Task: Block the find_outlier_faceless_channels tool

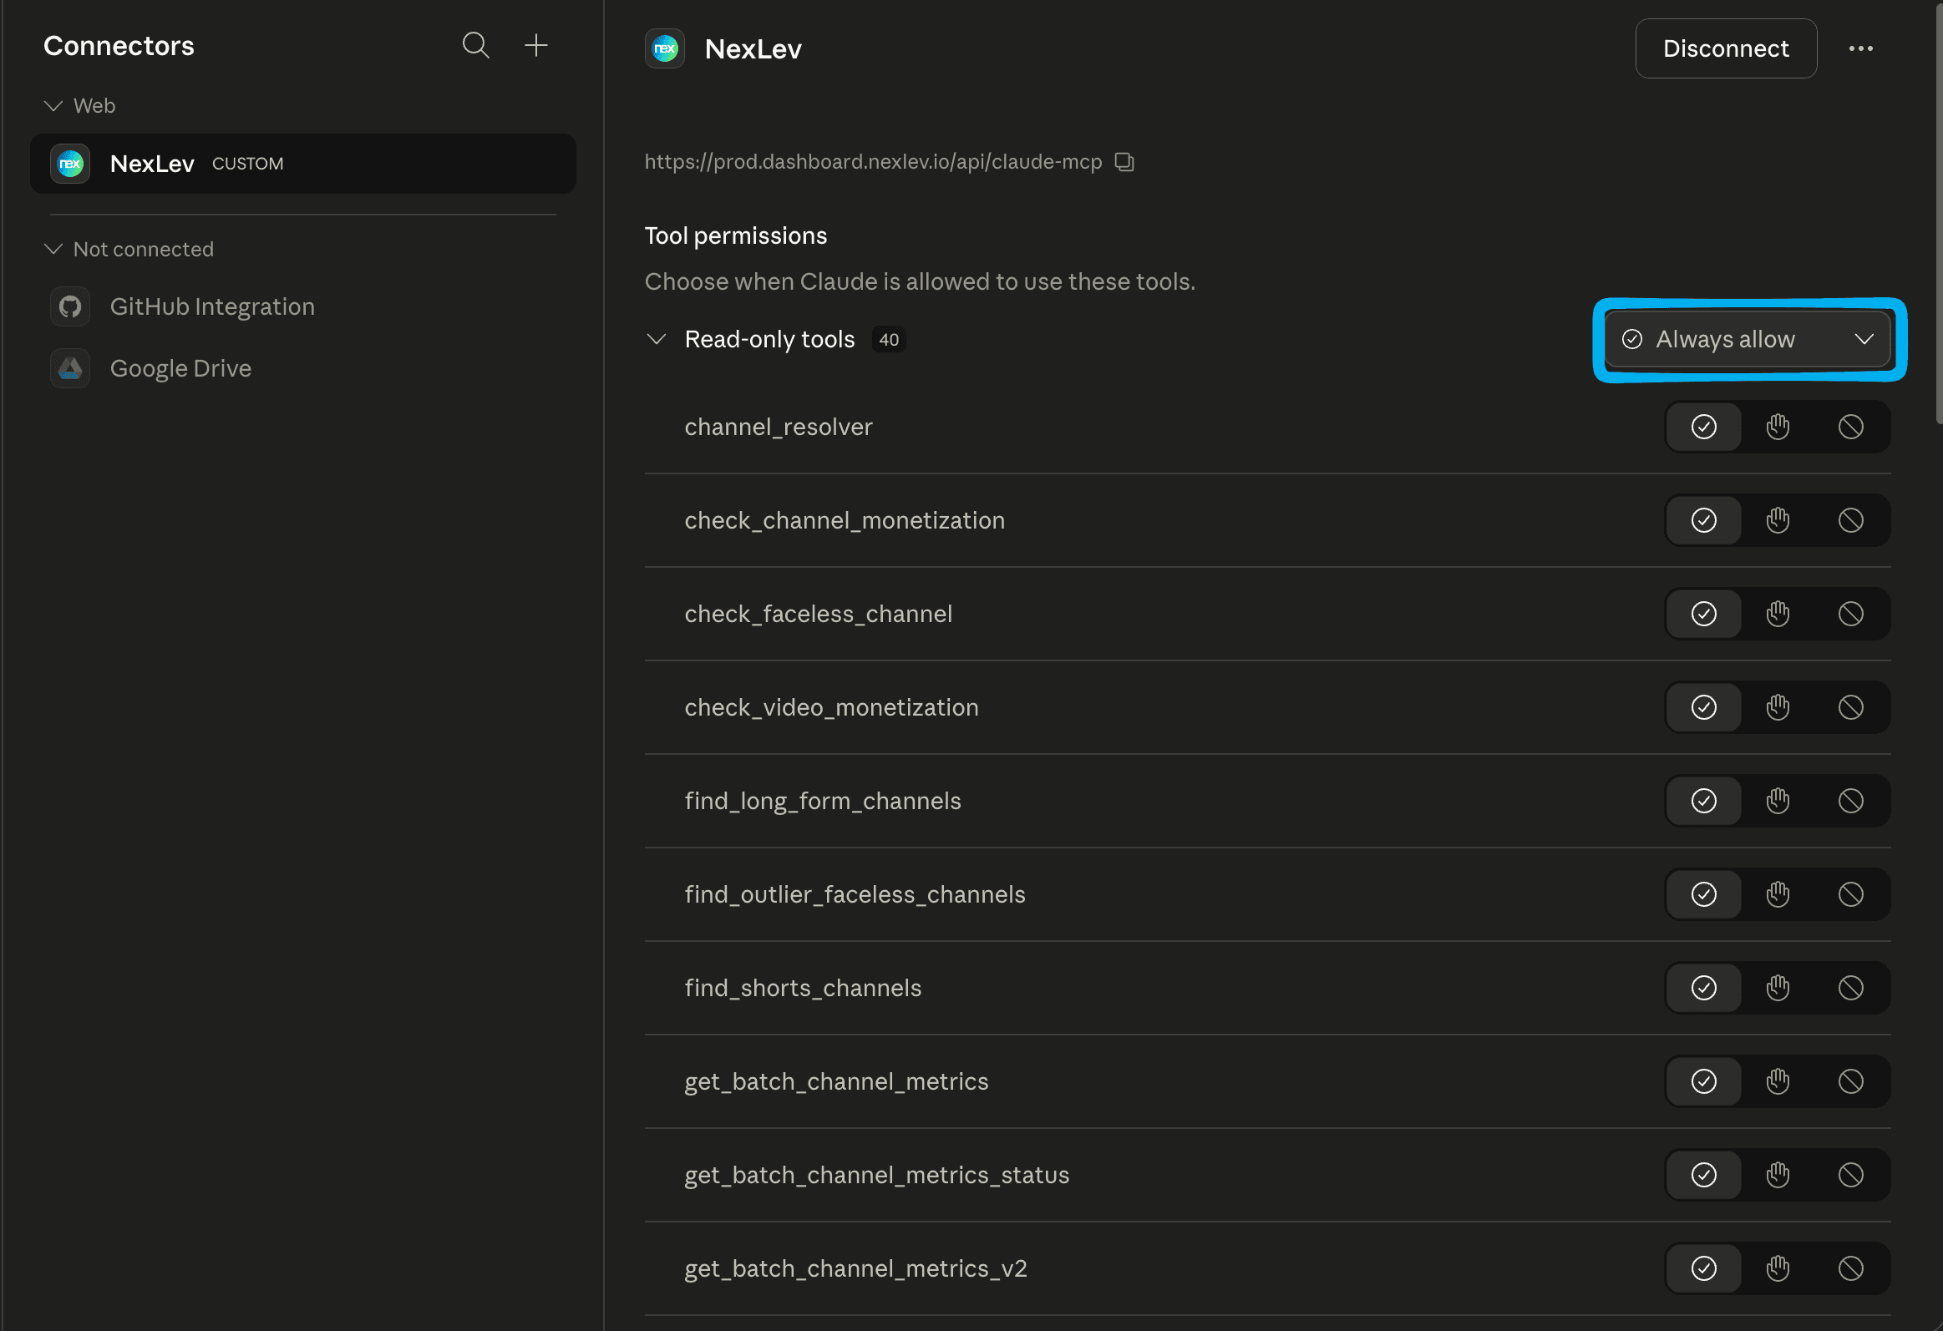Action: coord(1851,895)
